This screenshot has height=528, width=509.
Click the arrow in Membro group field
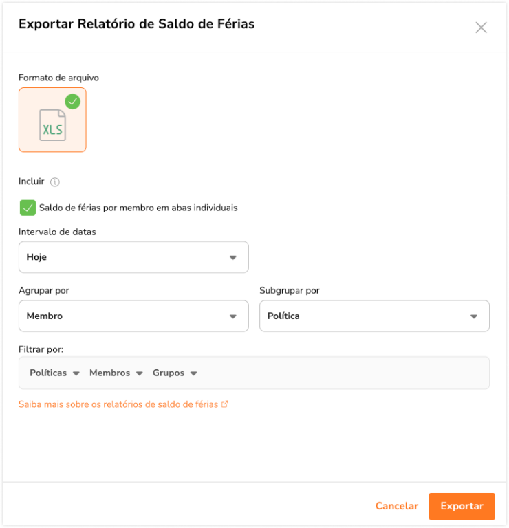(x=233, y=317)
